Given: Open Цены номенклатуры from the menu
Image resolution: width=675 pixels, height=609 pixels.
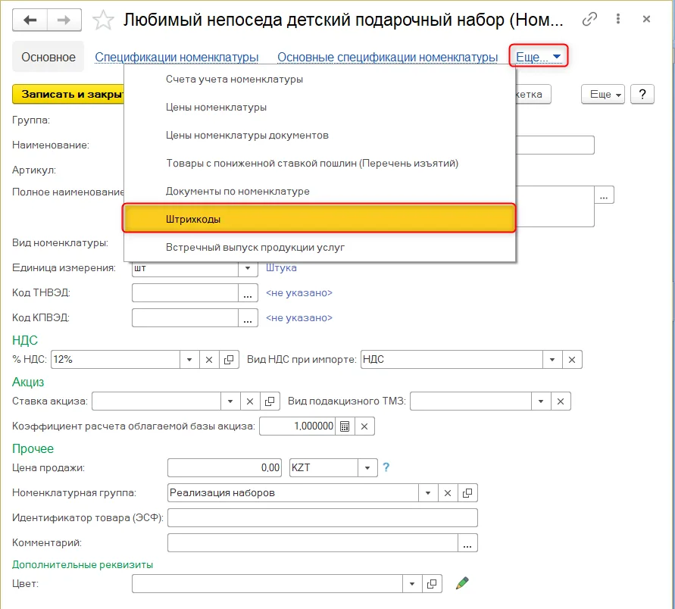Looking at the screenshot, I should tap(319, 107).
